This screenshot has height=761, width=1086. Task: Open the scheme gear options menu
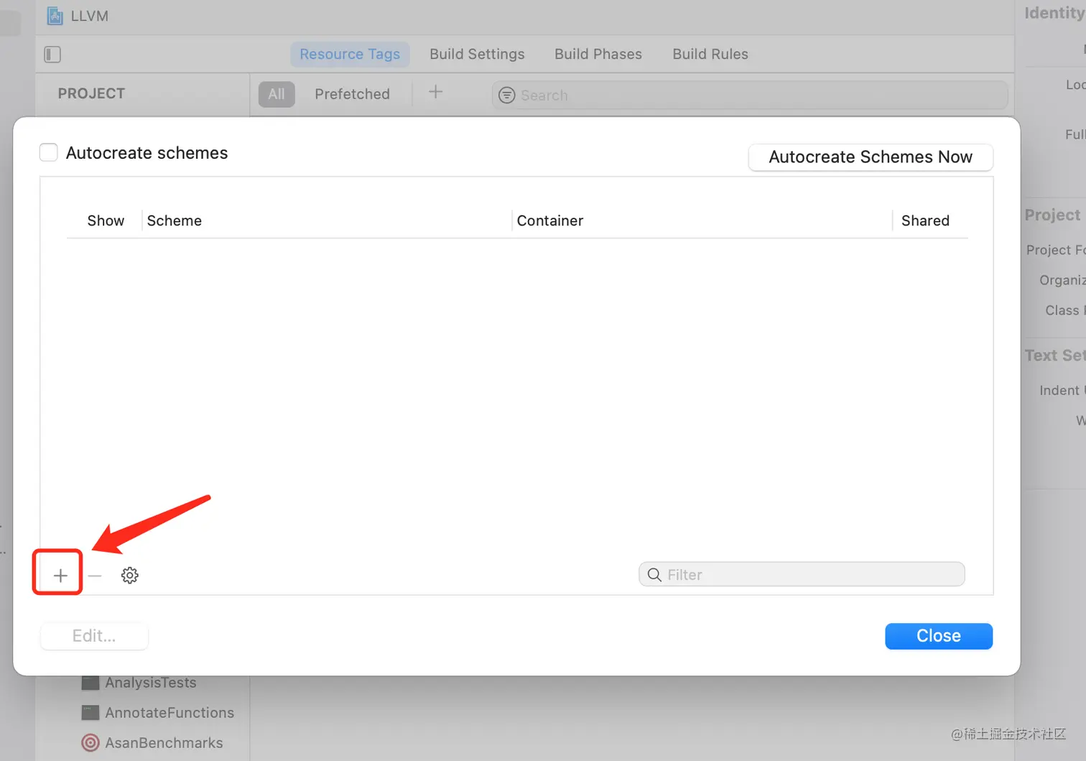coord(130,575)
